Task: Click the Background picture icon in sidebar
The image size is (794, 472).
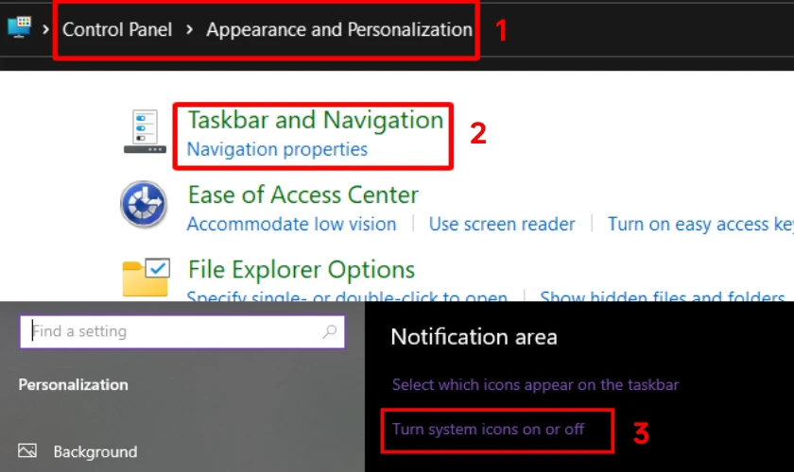Action: [27, 451]
